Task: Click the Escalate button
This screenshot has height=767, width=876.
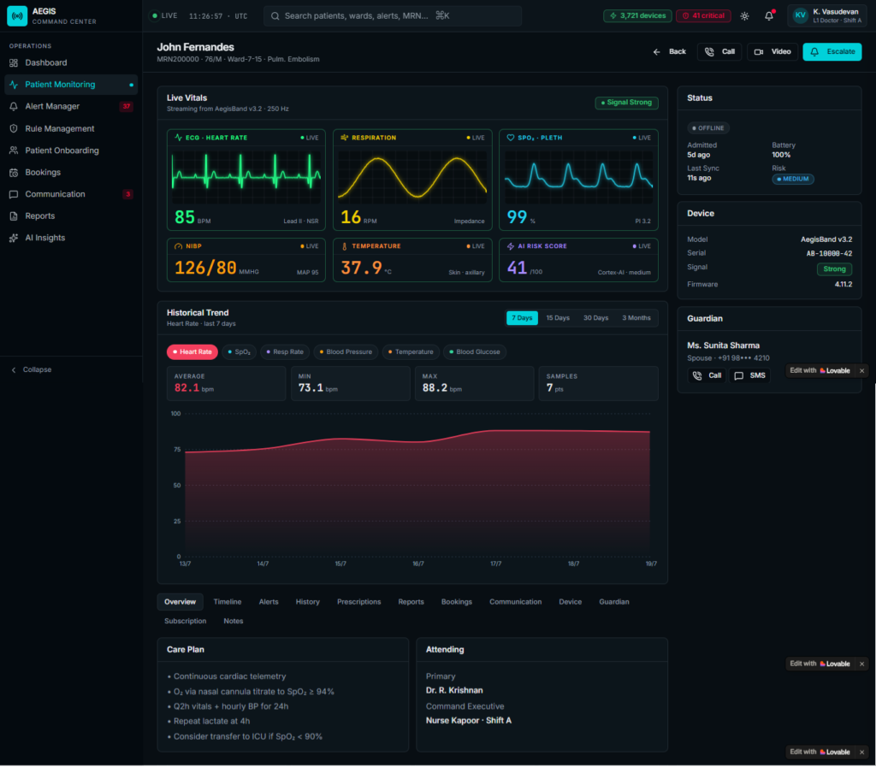Action: pyautogui.click(x=832, y=51)
